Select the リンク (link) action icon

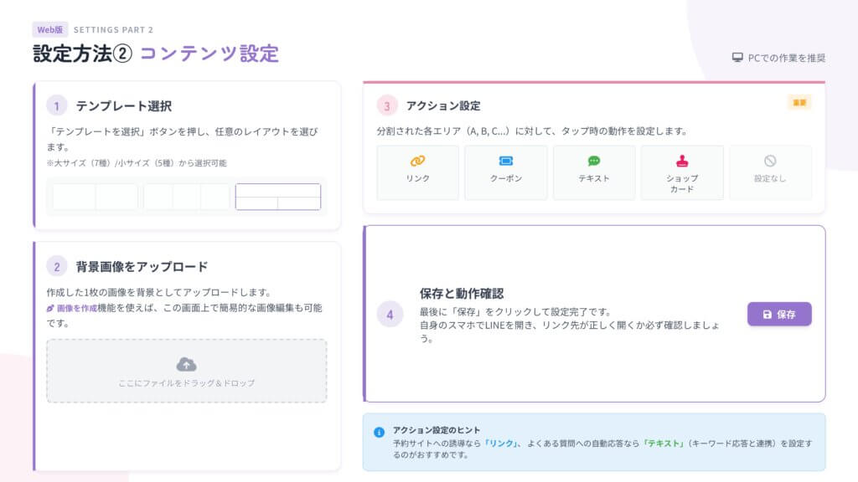click(416, 161)
